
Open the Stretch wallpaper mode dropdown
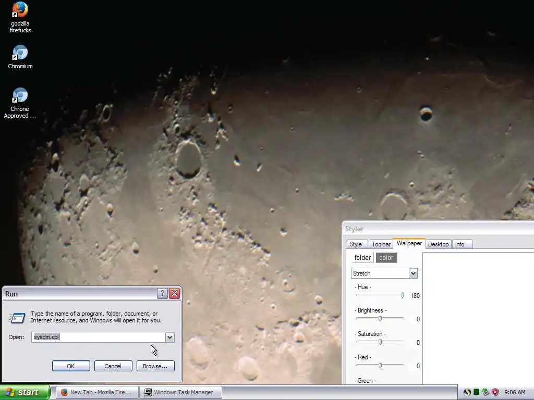413,273
